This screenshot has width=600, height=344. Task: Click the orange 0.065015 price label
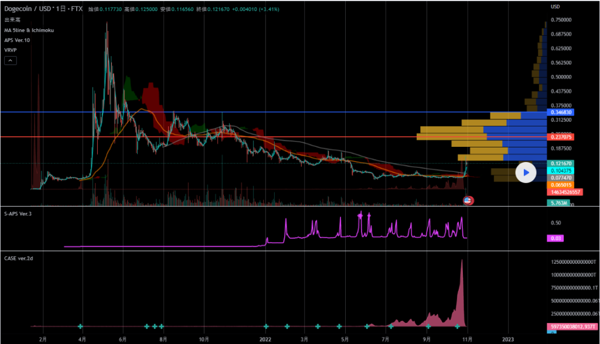560,184
